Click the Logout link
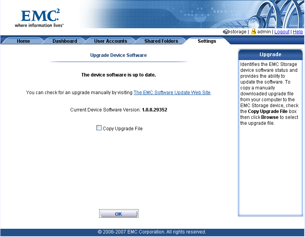Screen dimensions: 305x237 [x=282, y=32]
